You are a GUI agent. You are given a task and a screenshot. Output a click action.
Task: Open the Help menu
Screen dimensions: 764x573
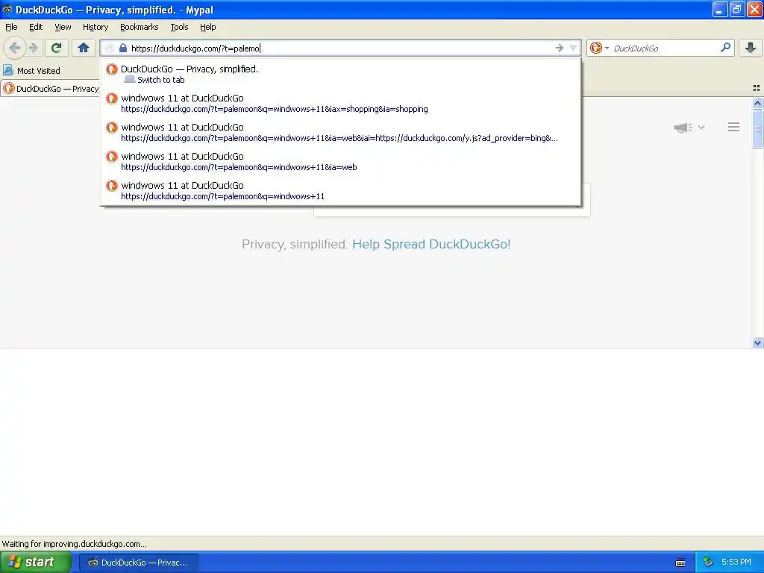click(x=208, y=27)
